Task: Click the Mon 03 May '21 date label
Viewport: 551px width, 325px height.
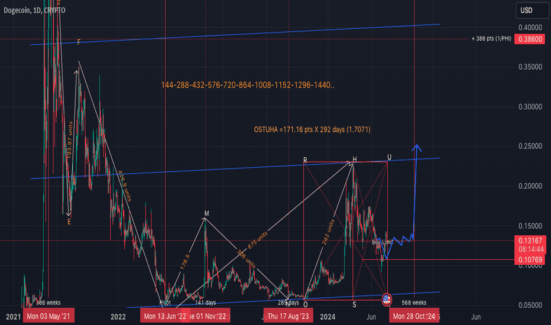Action: 48,316
